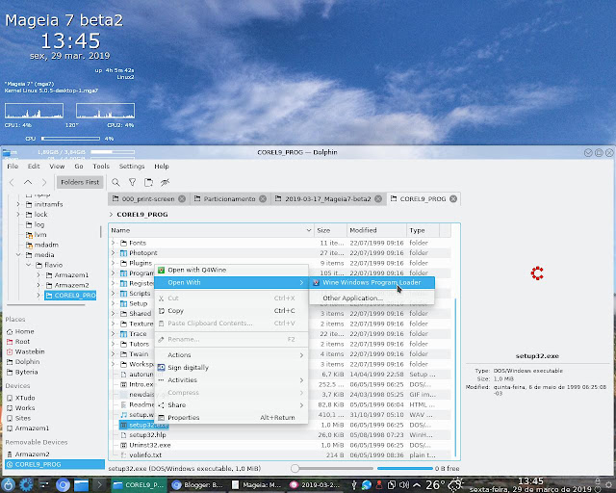616x493 pixels.
Task: Open Properties from context menu
Action: pyautogui.click(x=231, y=418)
